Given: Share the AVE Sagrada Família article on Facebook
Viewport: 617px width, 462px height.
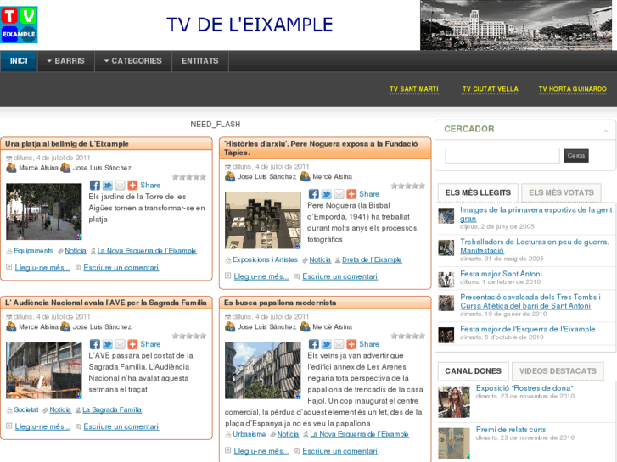Looking at the screenshot, I should [94, 344].
